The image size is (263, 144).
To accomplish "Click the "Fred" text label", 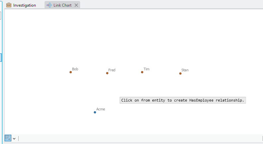I will [x=112, y=70].
